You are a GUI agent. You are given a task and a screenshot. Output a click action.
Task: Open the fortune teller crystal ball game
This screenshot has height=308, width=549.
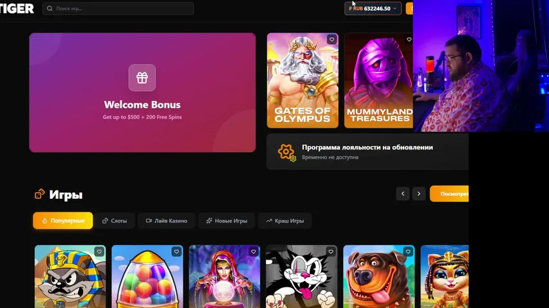click(225, 277)
